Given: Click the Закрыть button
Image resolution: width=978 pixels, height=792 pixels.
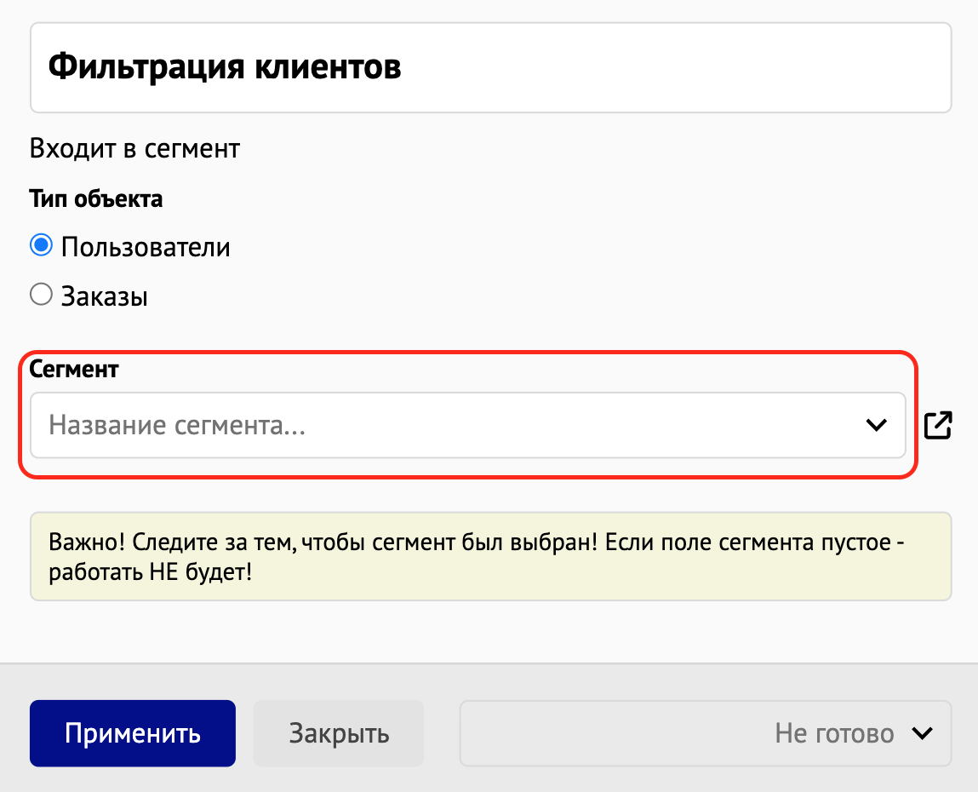Looking at the screenshot, I should pos(338,733).
